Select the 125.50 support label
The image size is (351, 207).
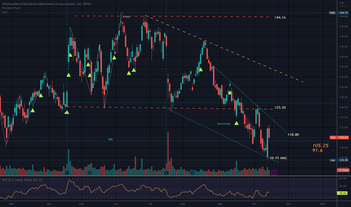pyautogui.click(x=280, y=108)
